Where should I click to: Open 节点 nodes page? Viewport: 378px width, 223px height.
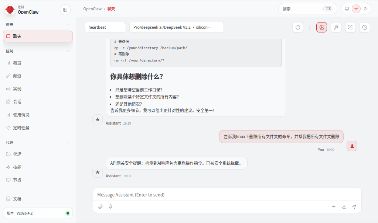point(38,180)
